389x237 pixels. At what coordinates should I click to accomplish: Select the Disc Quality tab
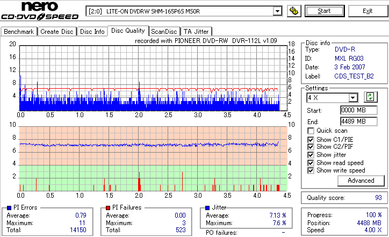pos(128,31)
